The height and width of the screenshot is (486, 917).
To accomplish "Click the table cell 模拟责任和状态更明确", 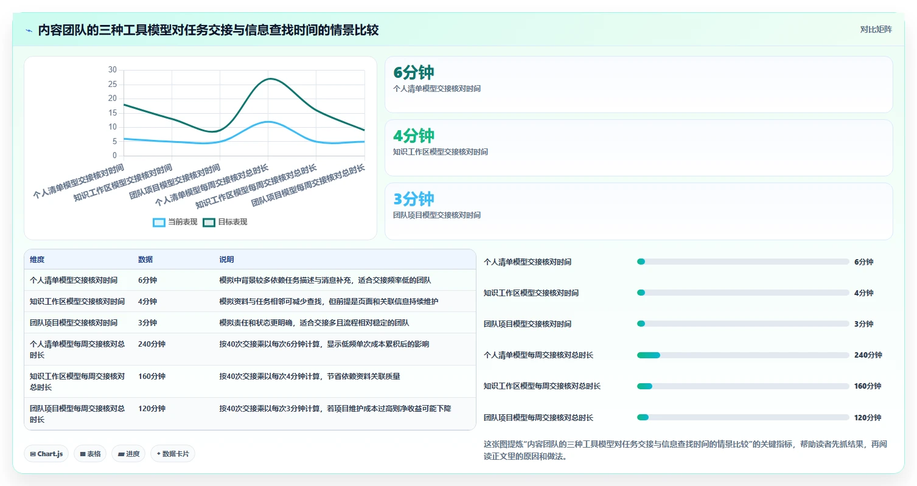I will point(315,323).
